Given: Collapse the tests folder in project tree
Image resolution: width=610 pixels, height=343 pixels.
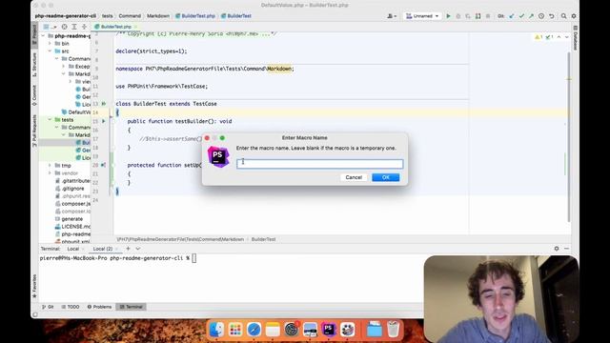Looking at the screenshot, I should [x=50, y=120].
